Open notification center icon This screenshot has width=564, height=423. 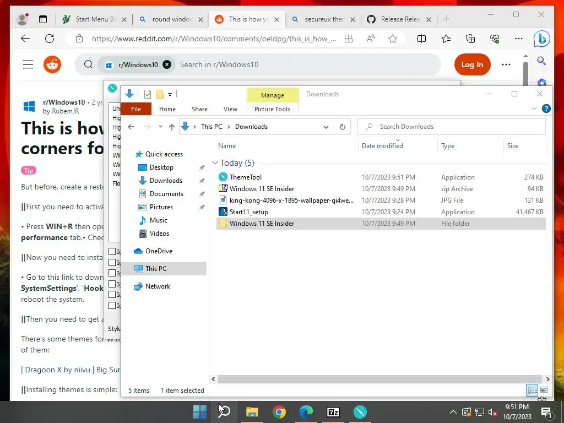coord(546,412)
